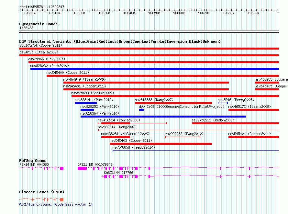
Task: Click the chr1:10595781..10699847 coordinate label
Action: point(42,7)
